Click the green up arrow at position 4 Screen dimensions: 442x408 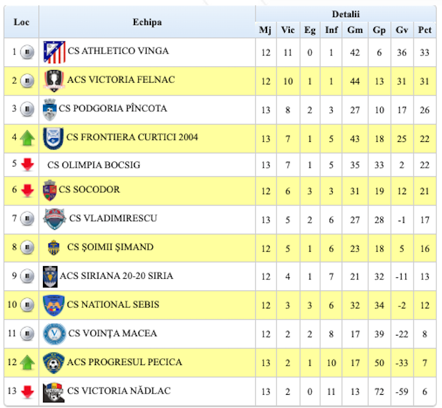point(27,138)
